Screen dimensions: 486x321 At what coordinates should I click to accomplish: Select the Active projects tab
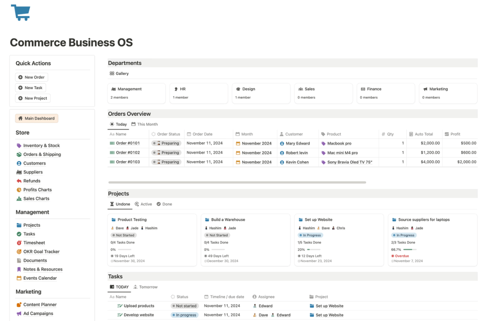point(143,204)
